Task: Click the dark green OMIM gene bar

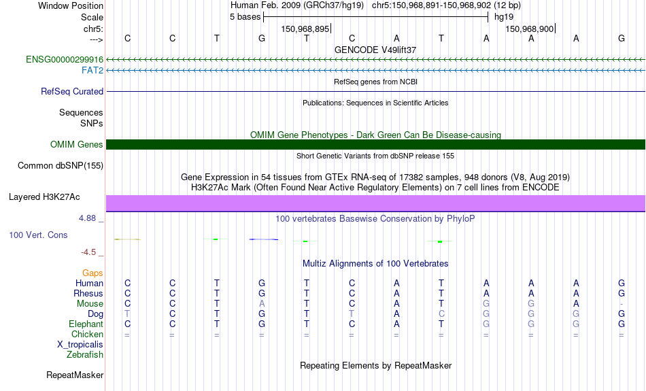Action: (376, 144)
